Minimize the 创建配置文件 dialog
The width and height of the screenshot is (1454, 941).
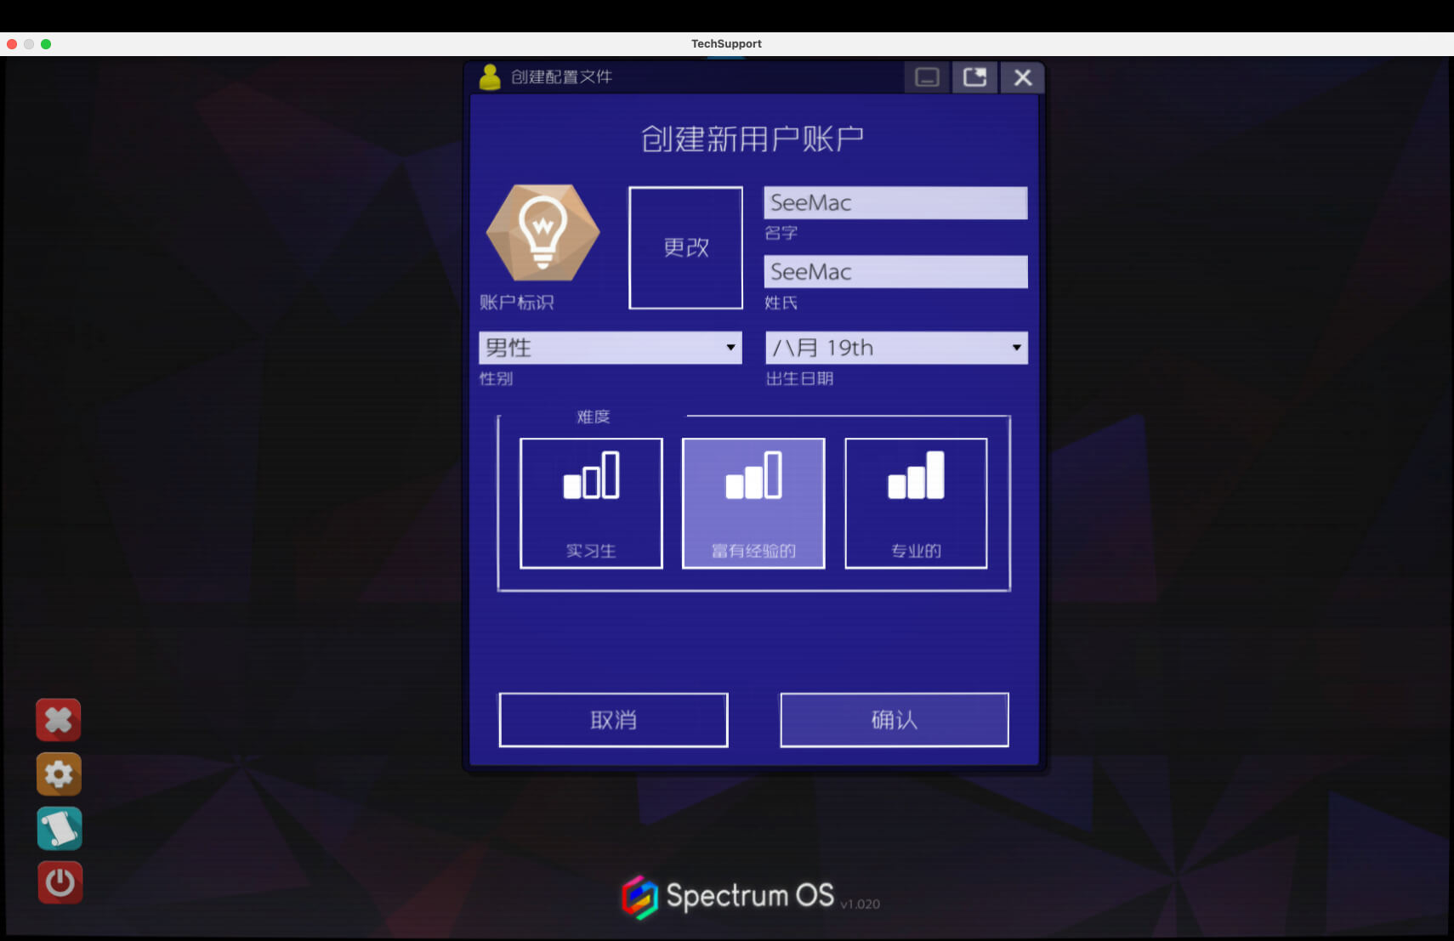click(927, 77)
